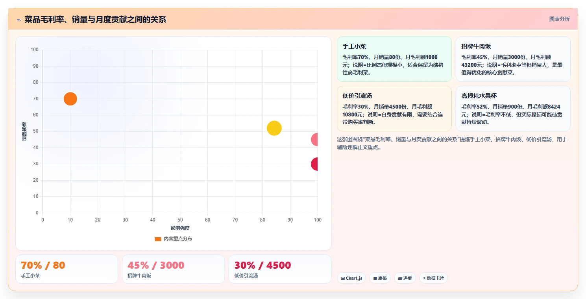586x299 pixels.
Task: Open the 招牌牛肉饭 info card
Action: (x=513, y=59)
